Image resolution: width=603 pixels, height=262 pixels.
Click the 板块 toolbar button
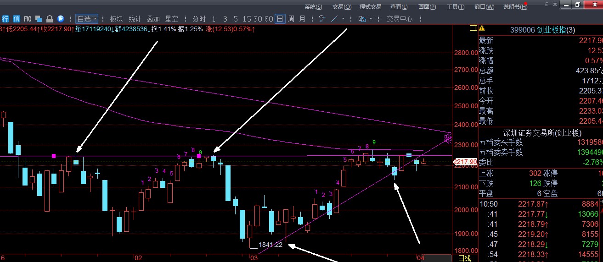pos(116,19)
